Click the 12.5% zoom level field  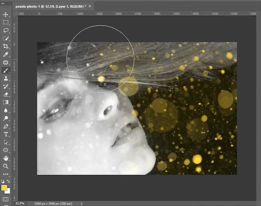(20, 203)
